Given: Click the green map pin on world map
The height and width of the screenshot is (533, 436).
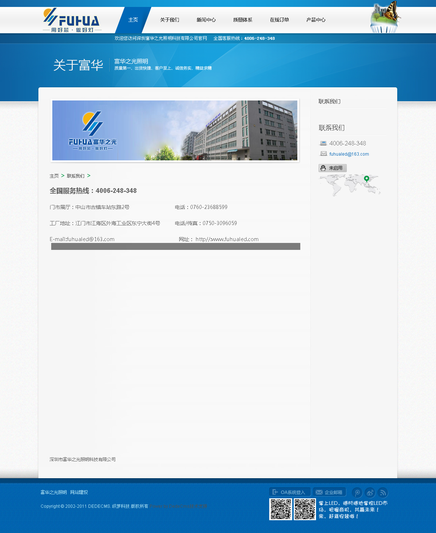Looking at the screenshot, I should point(367,179).
